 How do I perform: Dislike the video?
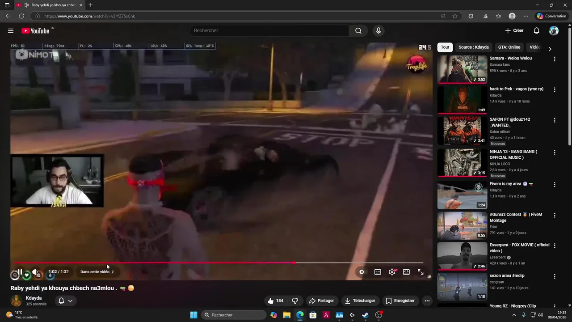295,301
